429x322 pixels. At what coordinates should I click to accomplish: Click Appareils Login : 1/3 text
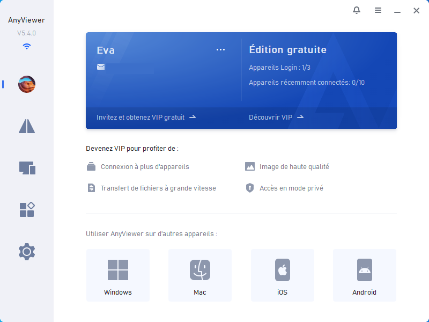(x=279, y=68)
